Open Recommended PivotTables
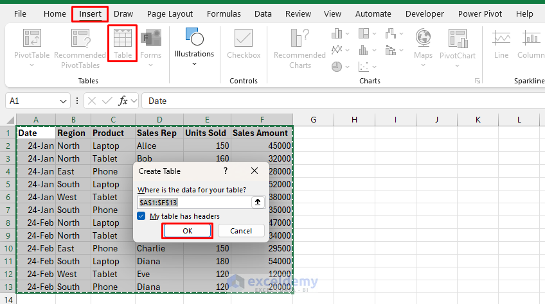The height and width of the screenshot is (304, 545). pyautogui.click(x=80, y=48)
